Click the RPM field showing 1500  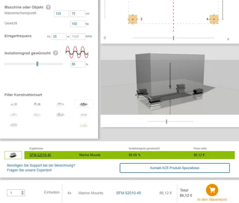[77, 37]
